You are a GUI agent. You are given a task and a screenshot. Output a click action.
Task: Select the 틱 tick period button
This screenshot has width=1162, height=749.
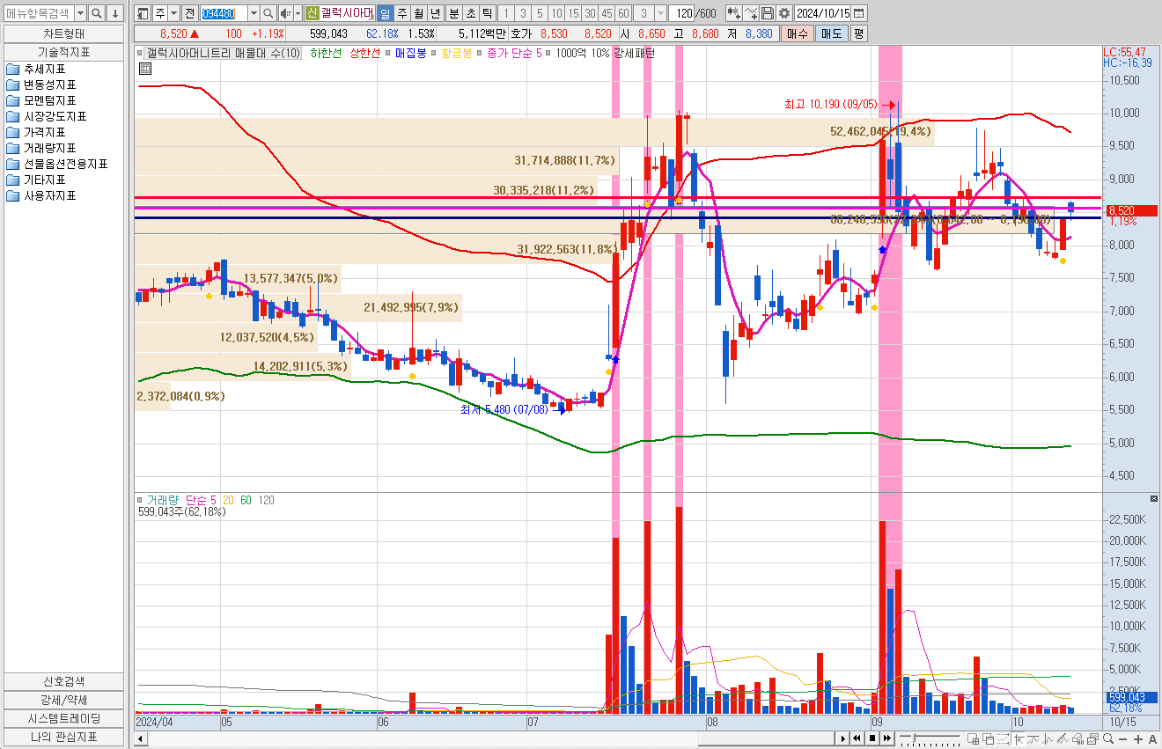click(487, 13)
